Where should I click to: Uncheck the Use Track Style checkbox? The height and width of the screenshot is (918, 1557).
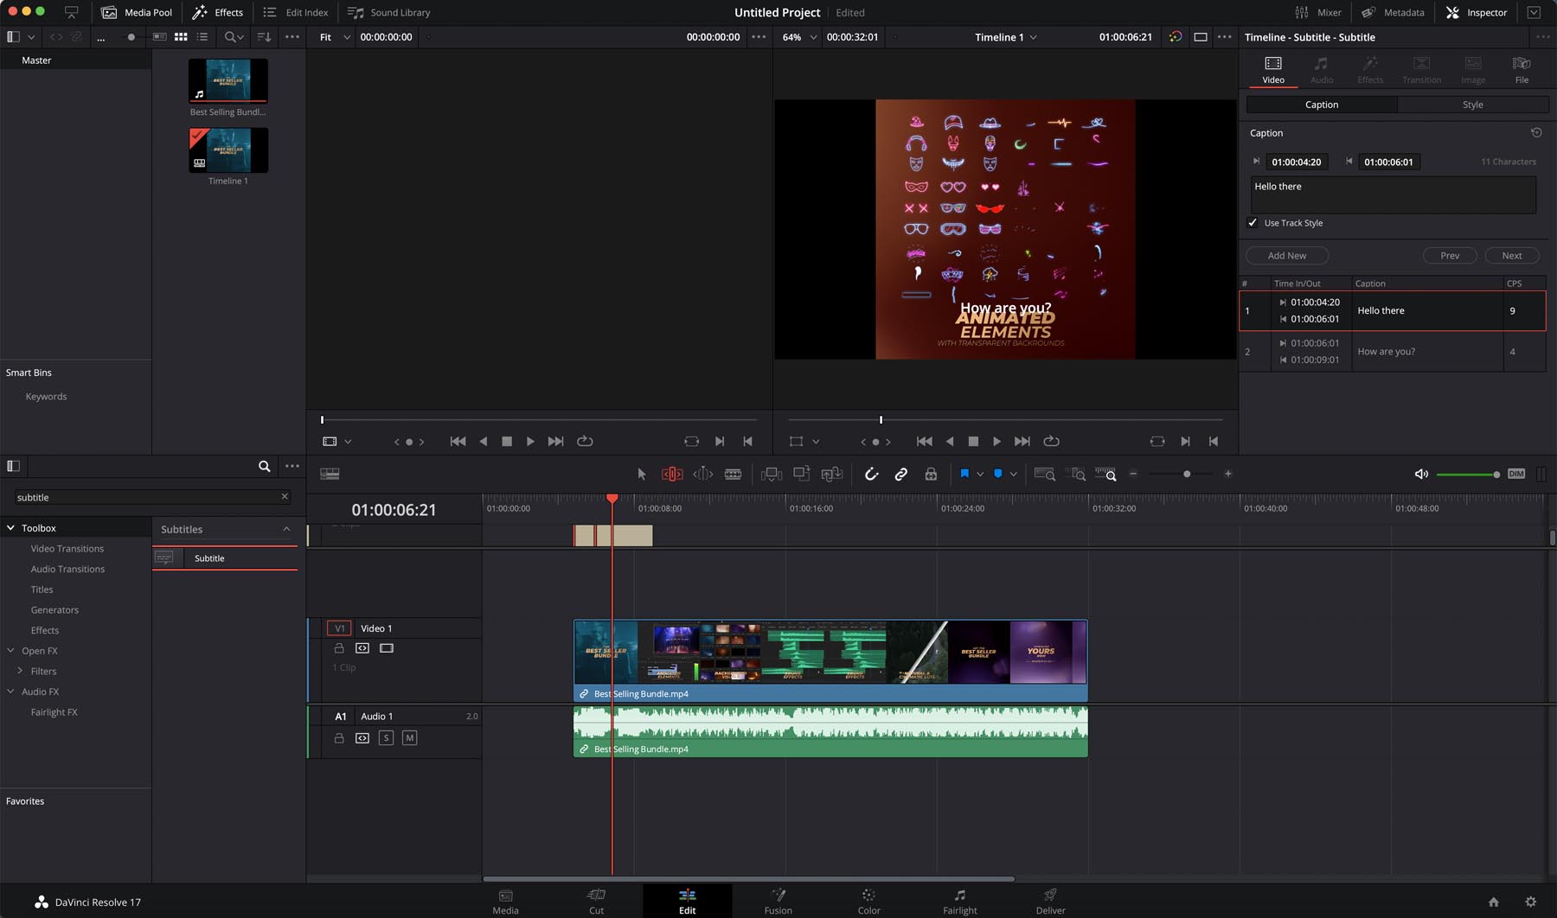tap(1253, 223)
